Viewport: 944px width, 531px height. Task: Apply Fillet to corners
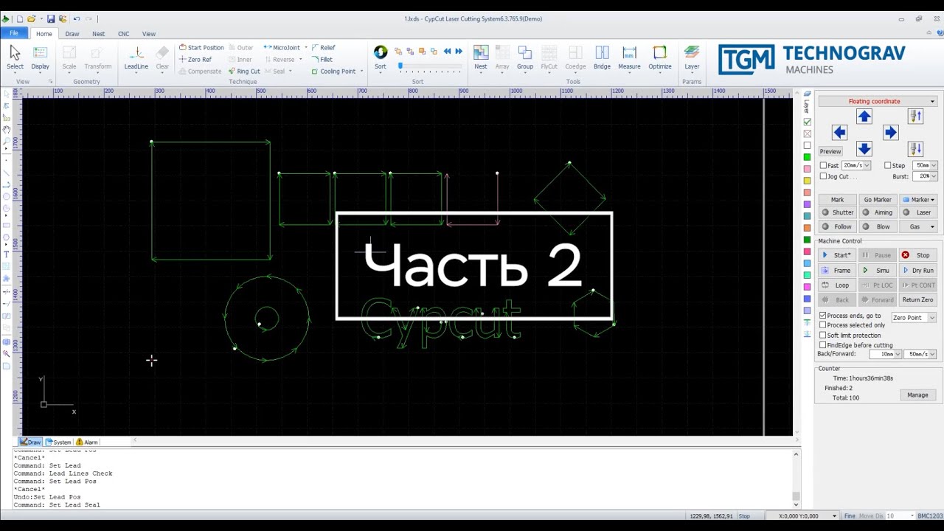point(322,60)
